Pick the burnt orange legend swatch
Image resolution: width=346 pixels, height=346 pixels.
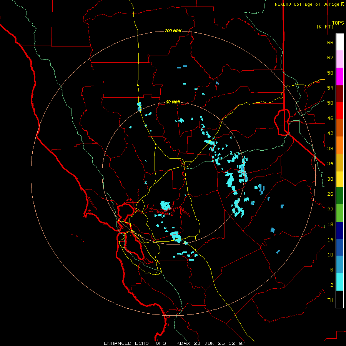point(339,128)
